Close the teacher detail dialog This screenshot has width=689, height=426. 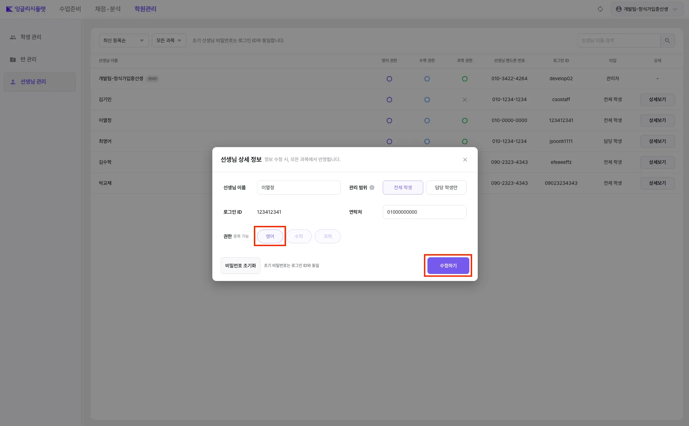point(465,160)
